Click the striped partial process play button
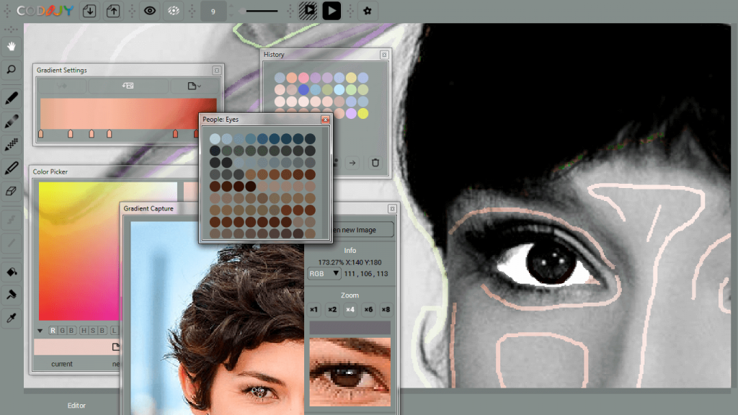Screen dimensions: 738x415 pyautogui.click(x=308, y=11)
